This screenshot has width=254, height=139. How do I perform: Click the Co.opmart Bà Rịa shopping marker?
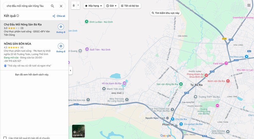181,124
